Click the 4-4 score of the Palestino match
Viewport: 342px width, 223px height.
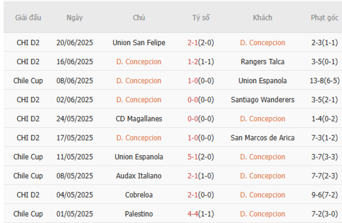click(193, 214)
